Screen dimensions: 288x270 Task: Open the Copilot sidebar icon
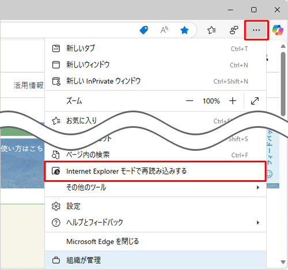tap(278, 30)
